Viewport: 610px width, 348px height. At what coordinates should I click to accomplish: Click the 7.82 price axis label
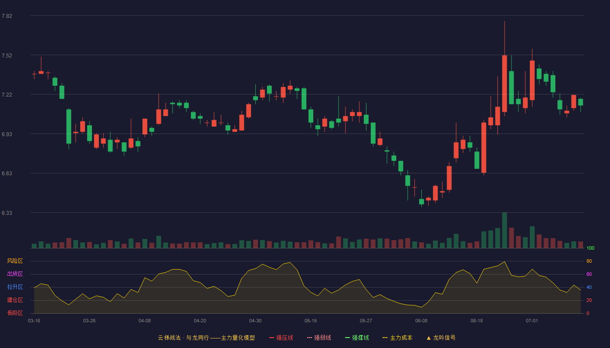point(7,16)
